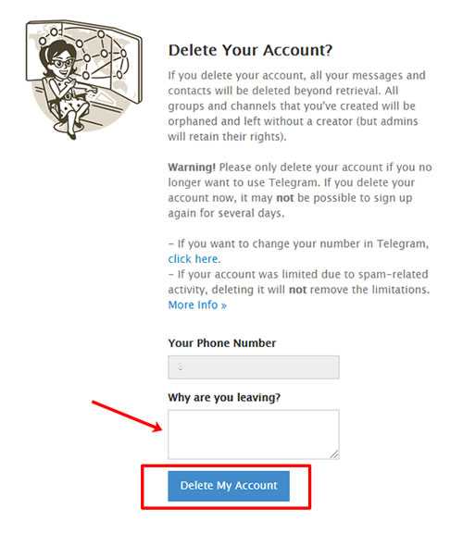Screen dimensions: 463x534
Task: Focus the "Why are you leaving?" text area
Action: pyautogui.click(x=254, y=435)
